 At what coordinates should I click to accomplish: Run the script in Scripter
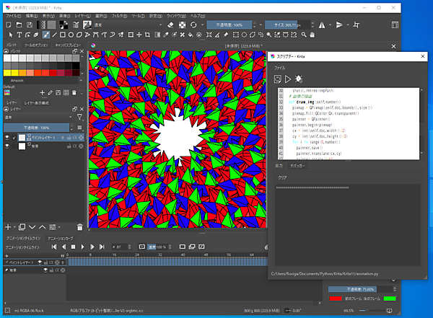288,78
